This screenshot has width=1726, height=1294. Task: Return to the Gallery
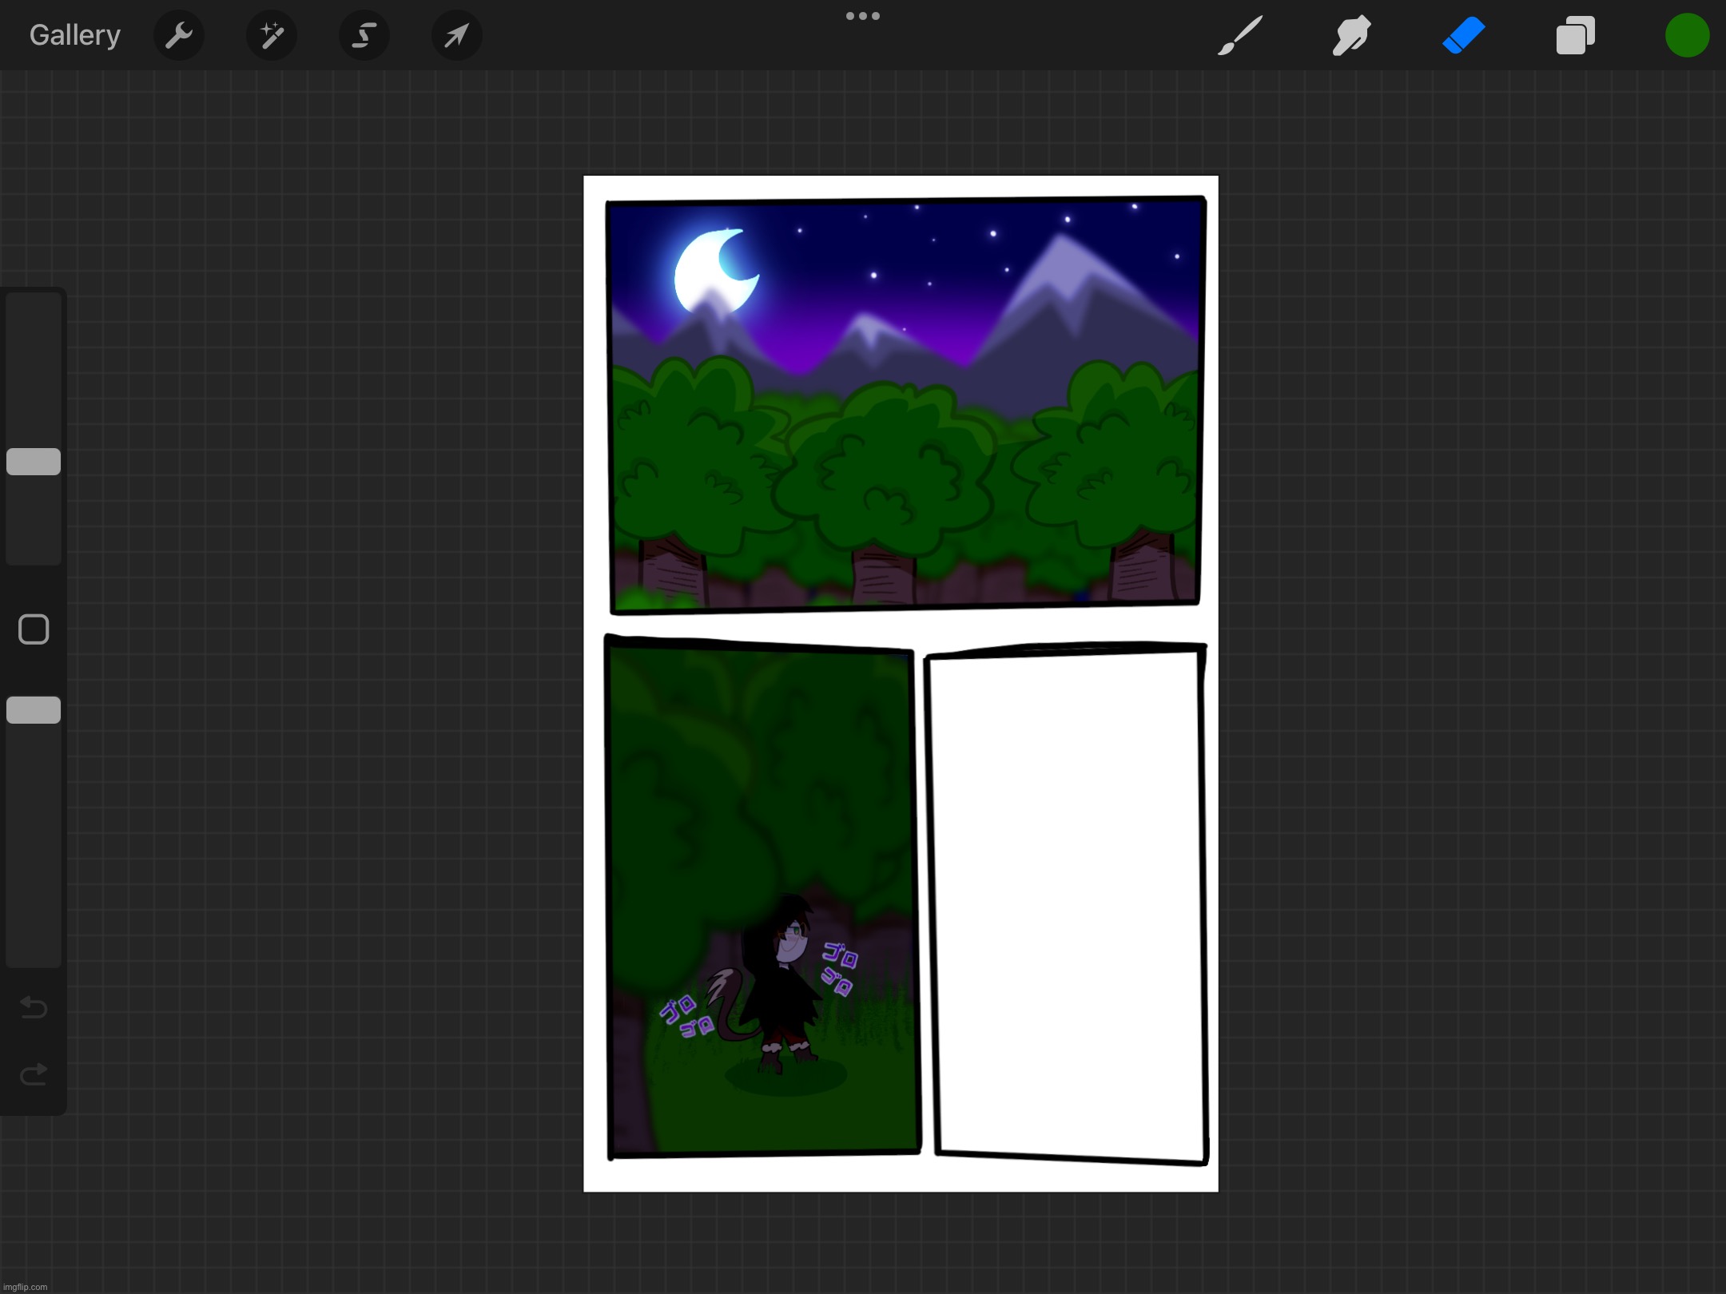tap(74, 35)
